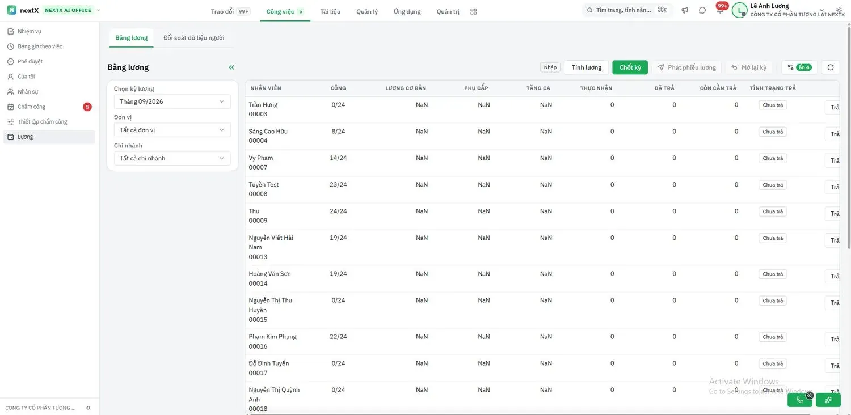Image resolution: width=851 pixels, height=415 pixels.
Task: Switch to Đối soát dữ liệu người tab
Action: [193, 38]
